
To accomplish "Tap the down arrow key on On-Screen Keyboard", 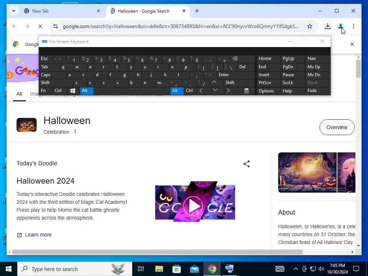I will pyautogui.click(x=215, y=91).
